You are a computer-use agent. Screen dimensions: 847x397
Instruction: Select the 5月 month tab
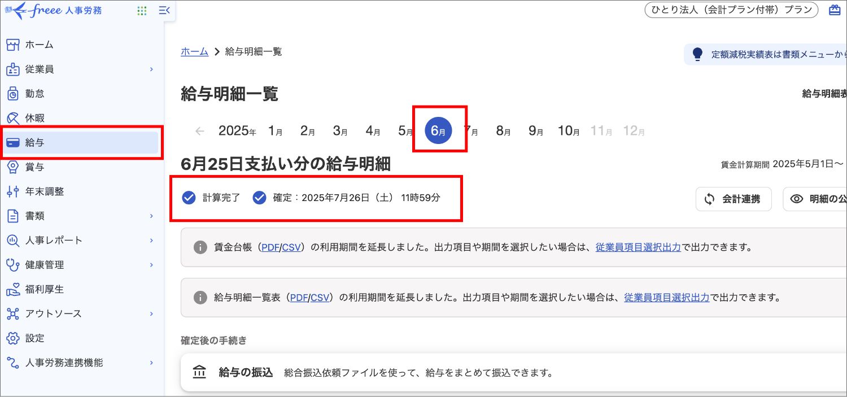[405, 131]
